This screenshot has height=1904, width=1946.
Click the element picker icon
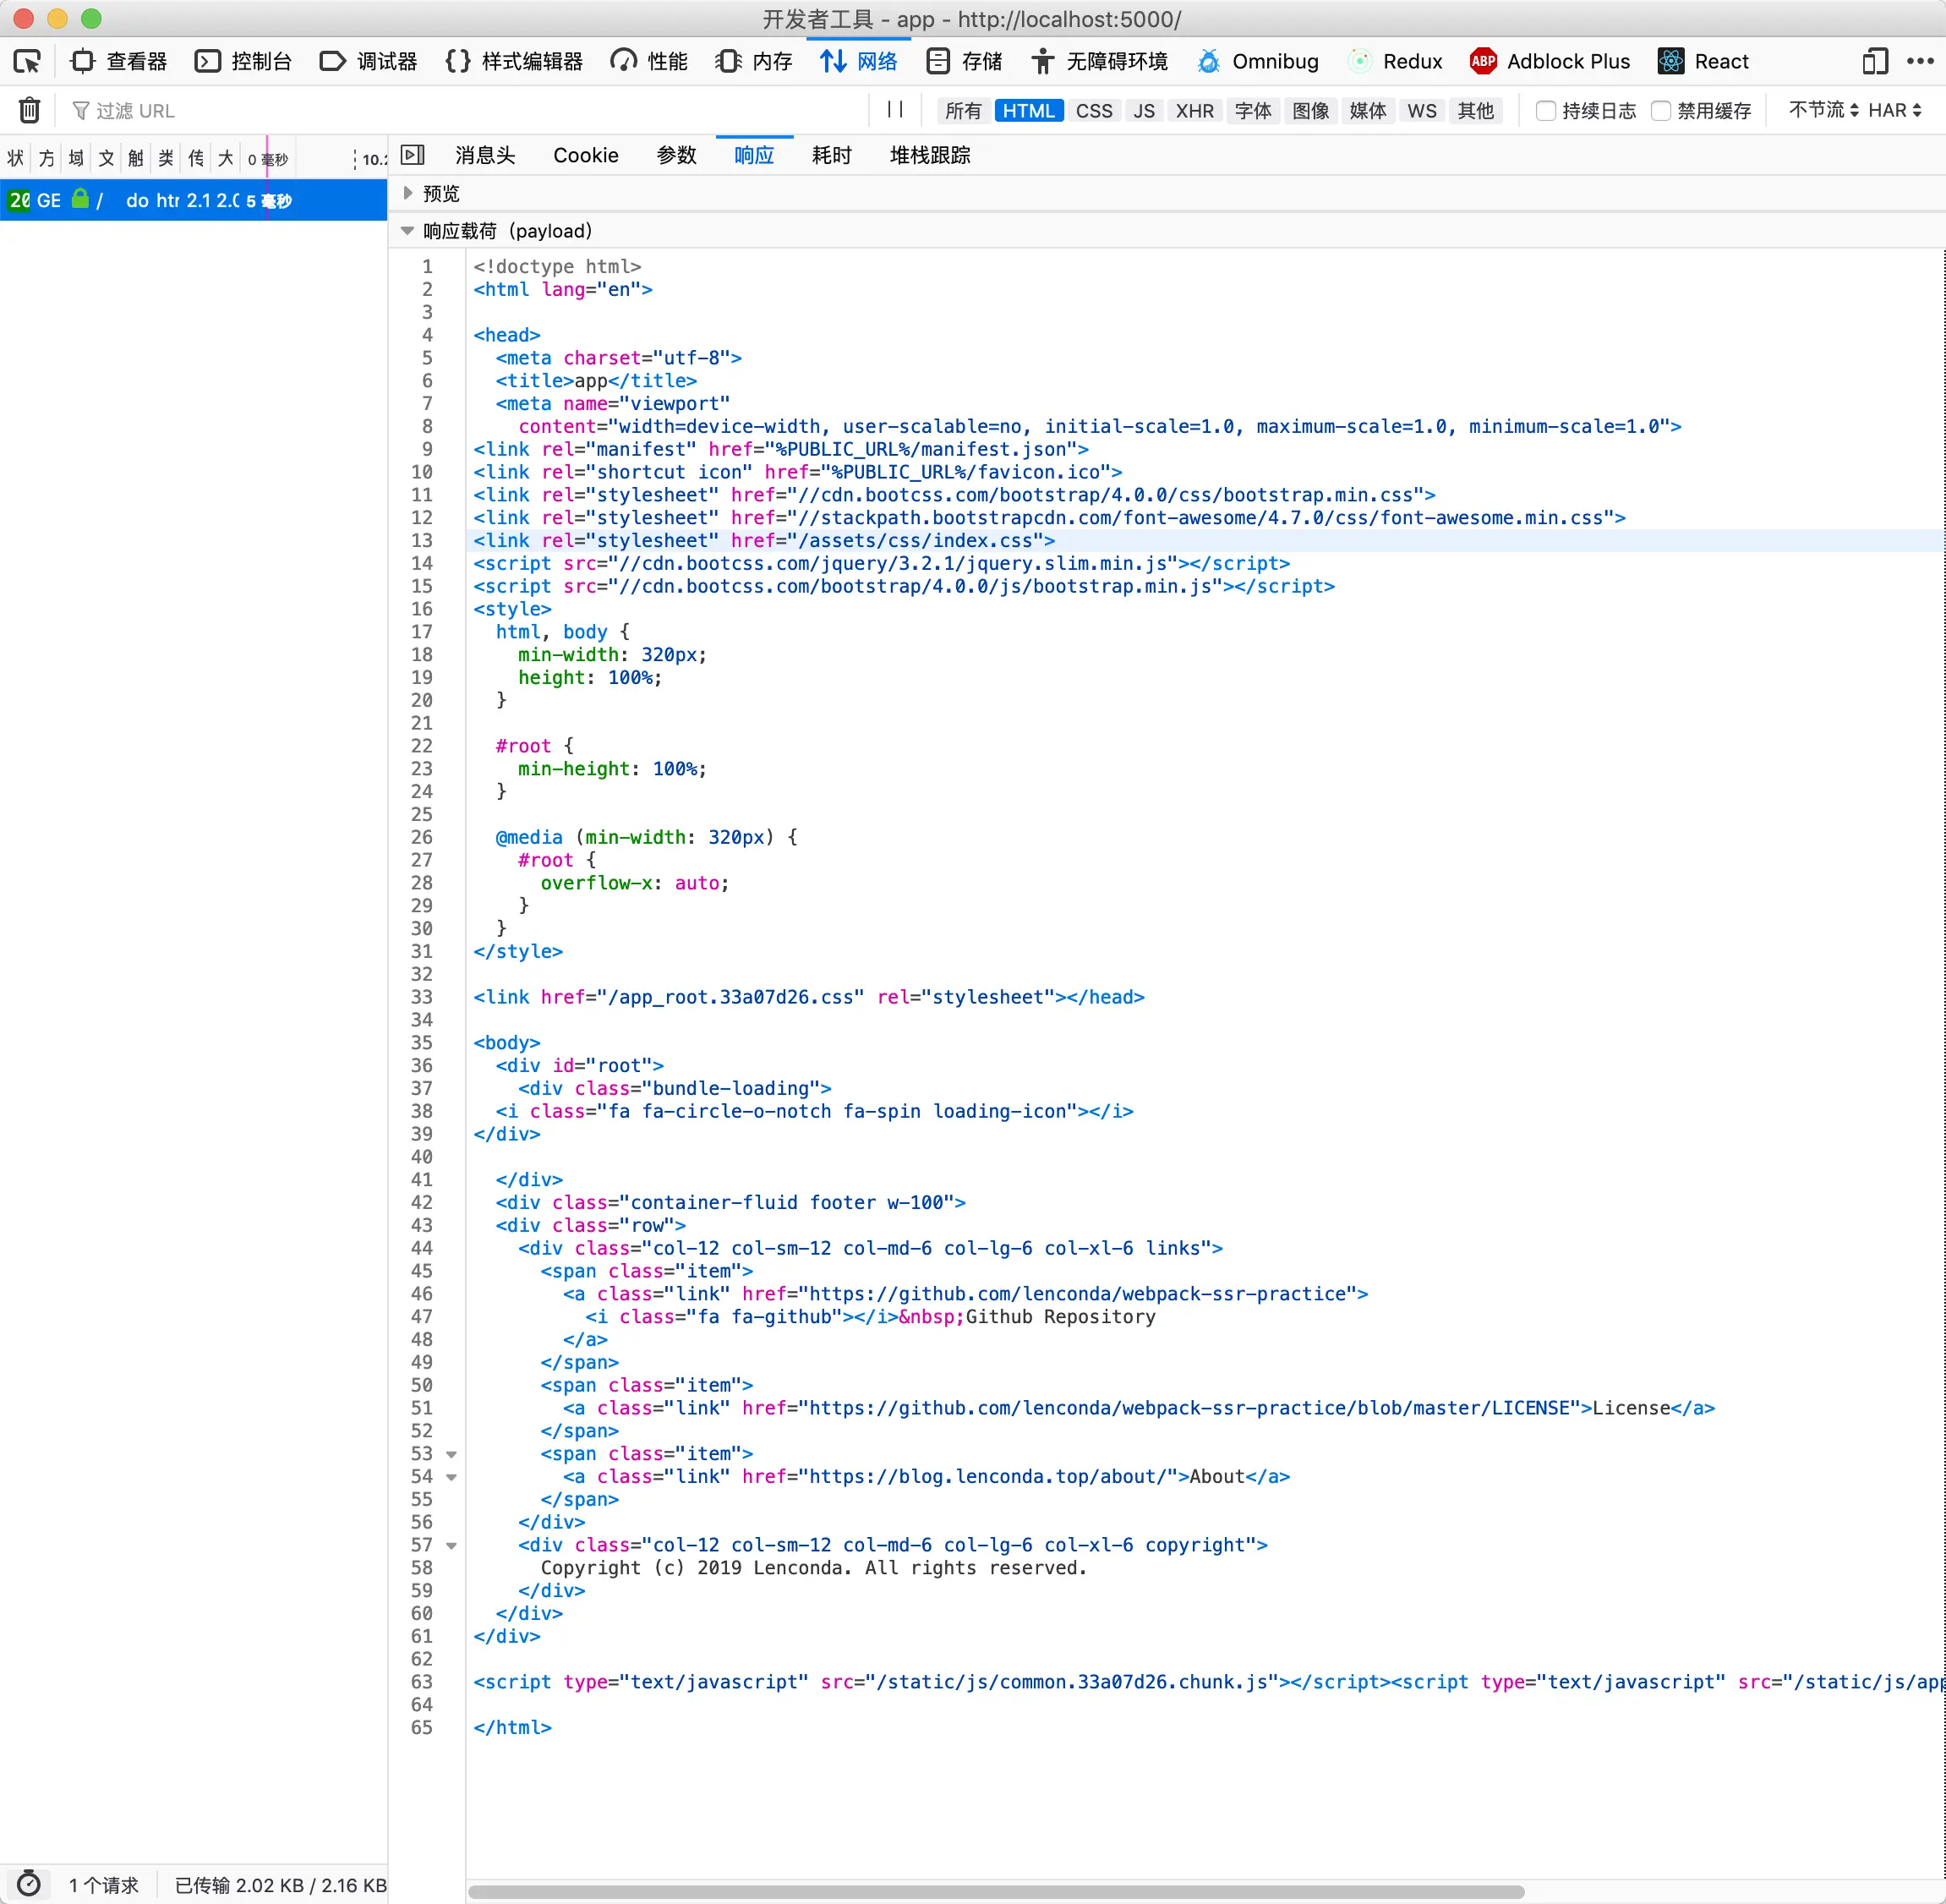click(x=27, y=61)
